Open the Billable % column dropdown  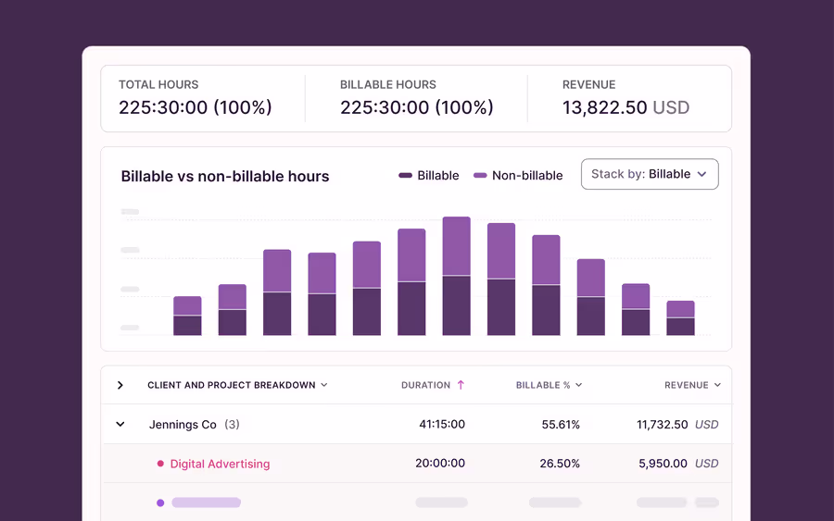pos(549,385)
